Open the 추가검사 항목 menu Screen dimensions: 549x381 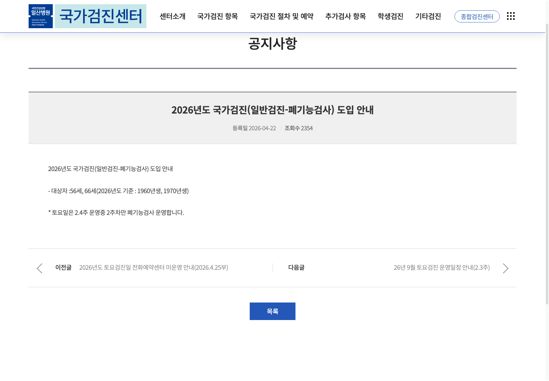pos(346,16)
